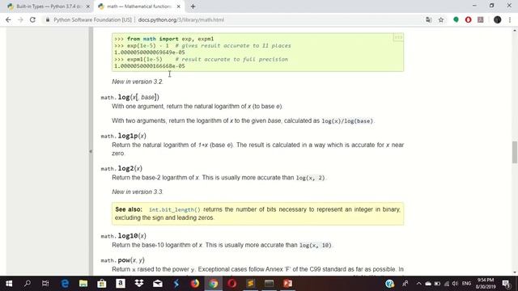Click the browser forward arrow
The width and height of the screenshot is (518, 291).
[x=20, y=19]
